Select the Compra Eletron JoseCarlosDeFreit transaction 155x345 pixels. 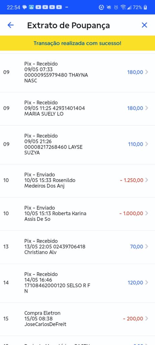[77, 319]
